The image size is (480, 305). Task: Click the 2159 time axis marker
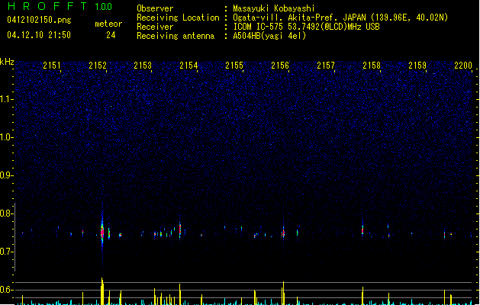coord(417,66)
